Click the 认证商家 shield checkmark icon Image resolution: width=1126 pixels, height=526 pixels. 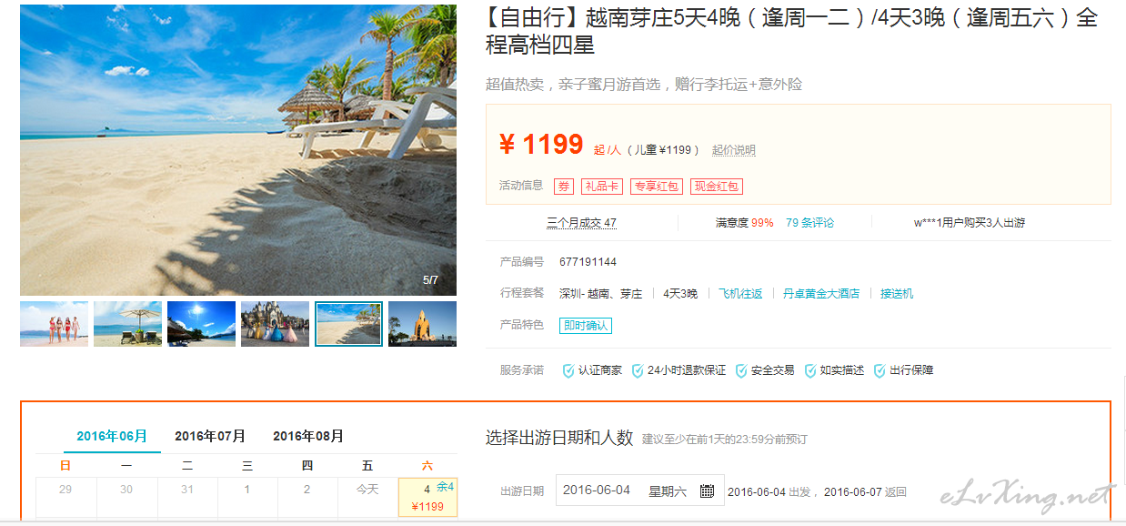click(x=568, y=370)
